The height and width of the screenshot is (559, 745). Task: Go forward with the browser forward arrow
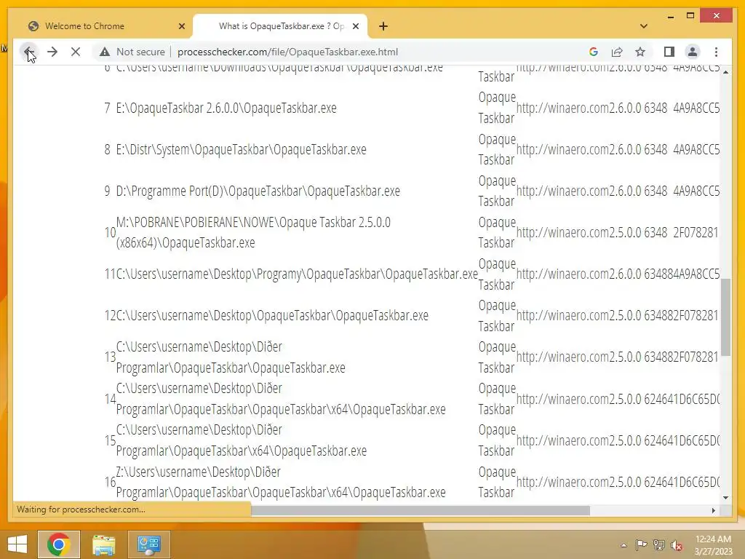52,52
